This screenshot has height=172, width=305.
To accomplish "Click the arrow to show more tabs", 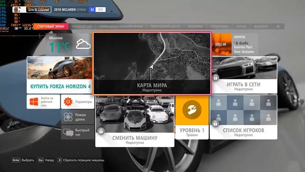I will click(x=278, y=27).
